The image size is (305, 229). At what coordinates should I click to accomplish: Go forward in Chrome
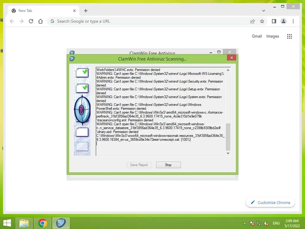(21, 21)
